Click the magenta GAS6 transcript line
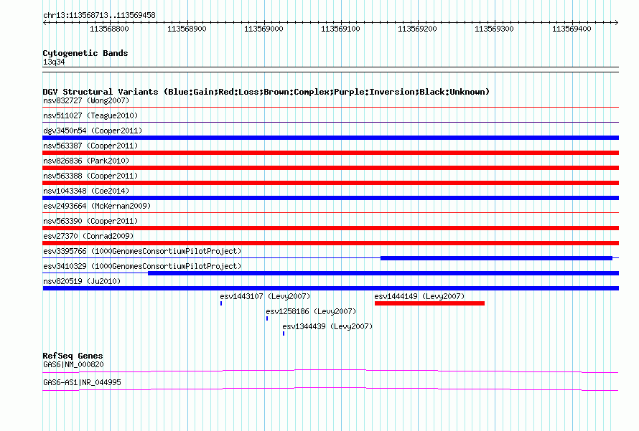Viewport: 639px width, 431px height. (x=330, y=371)
